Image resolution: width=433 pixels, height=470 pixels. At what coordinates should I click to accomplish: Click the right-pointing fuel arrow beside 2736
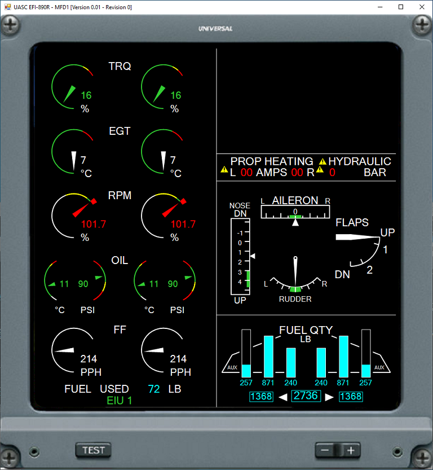click(329, 397)
